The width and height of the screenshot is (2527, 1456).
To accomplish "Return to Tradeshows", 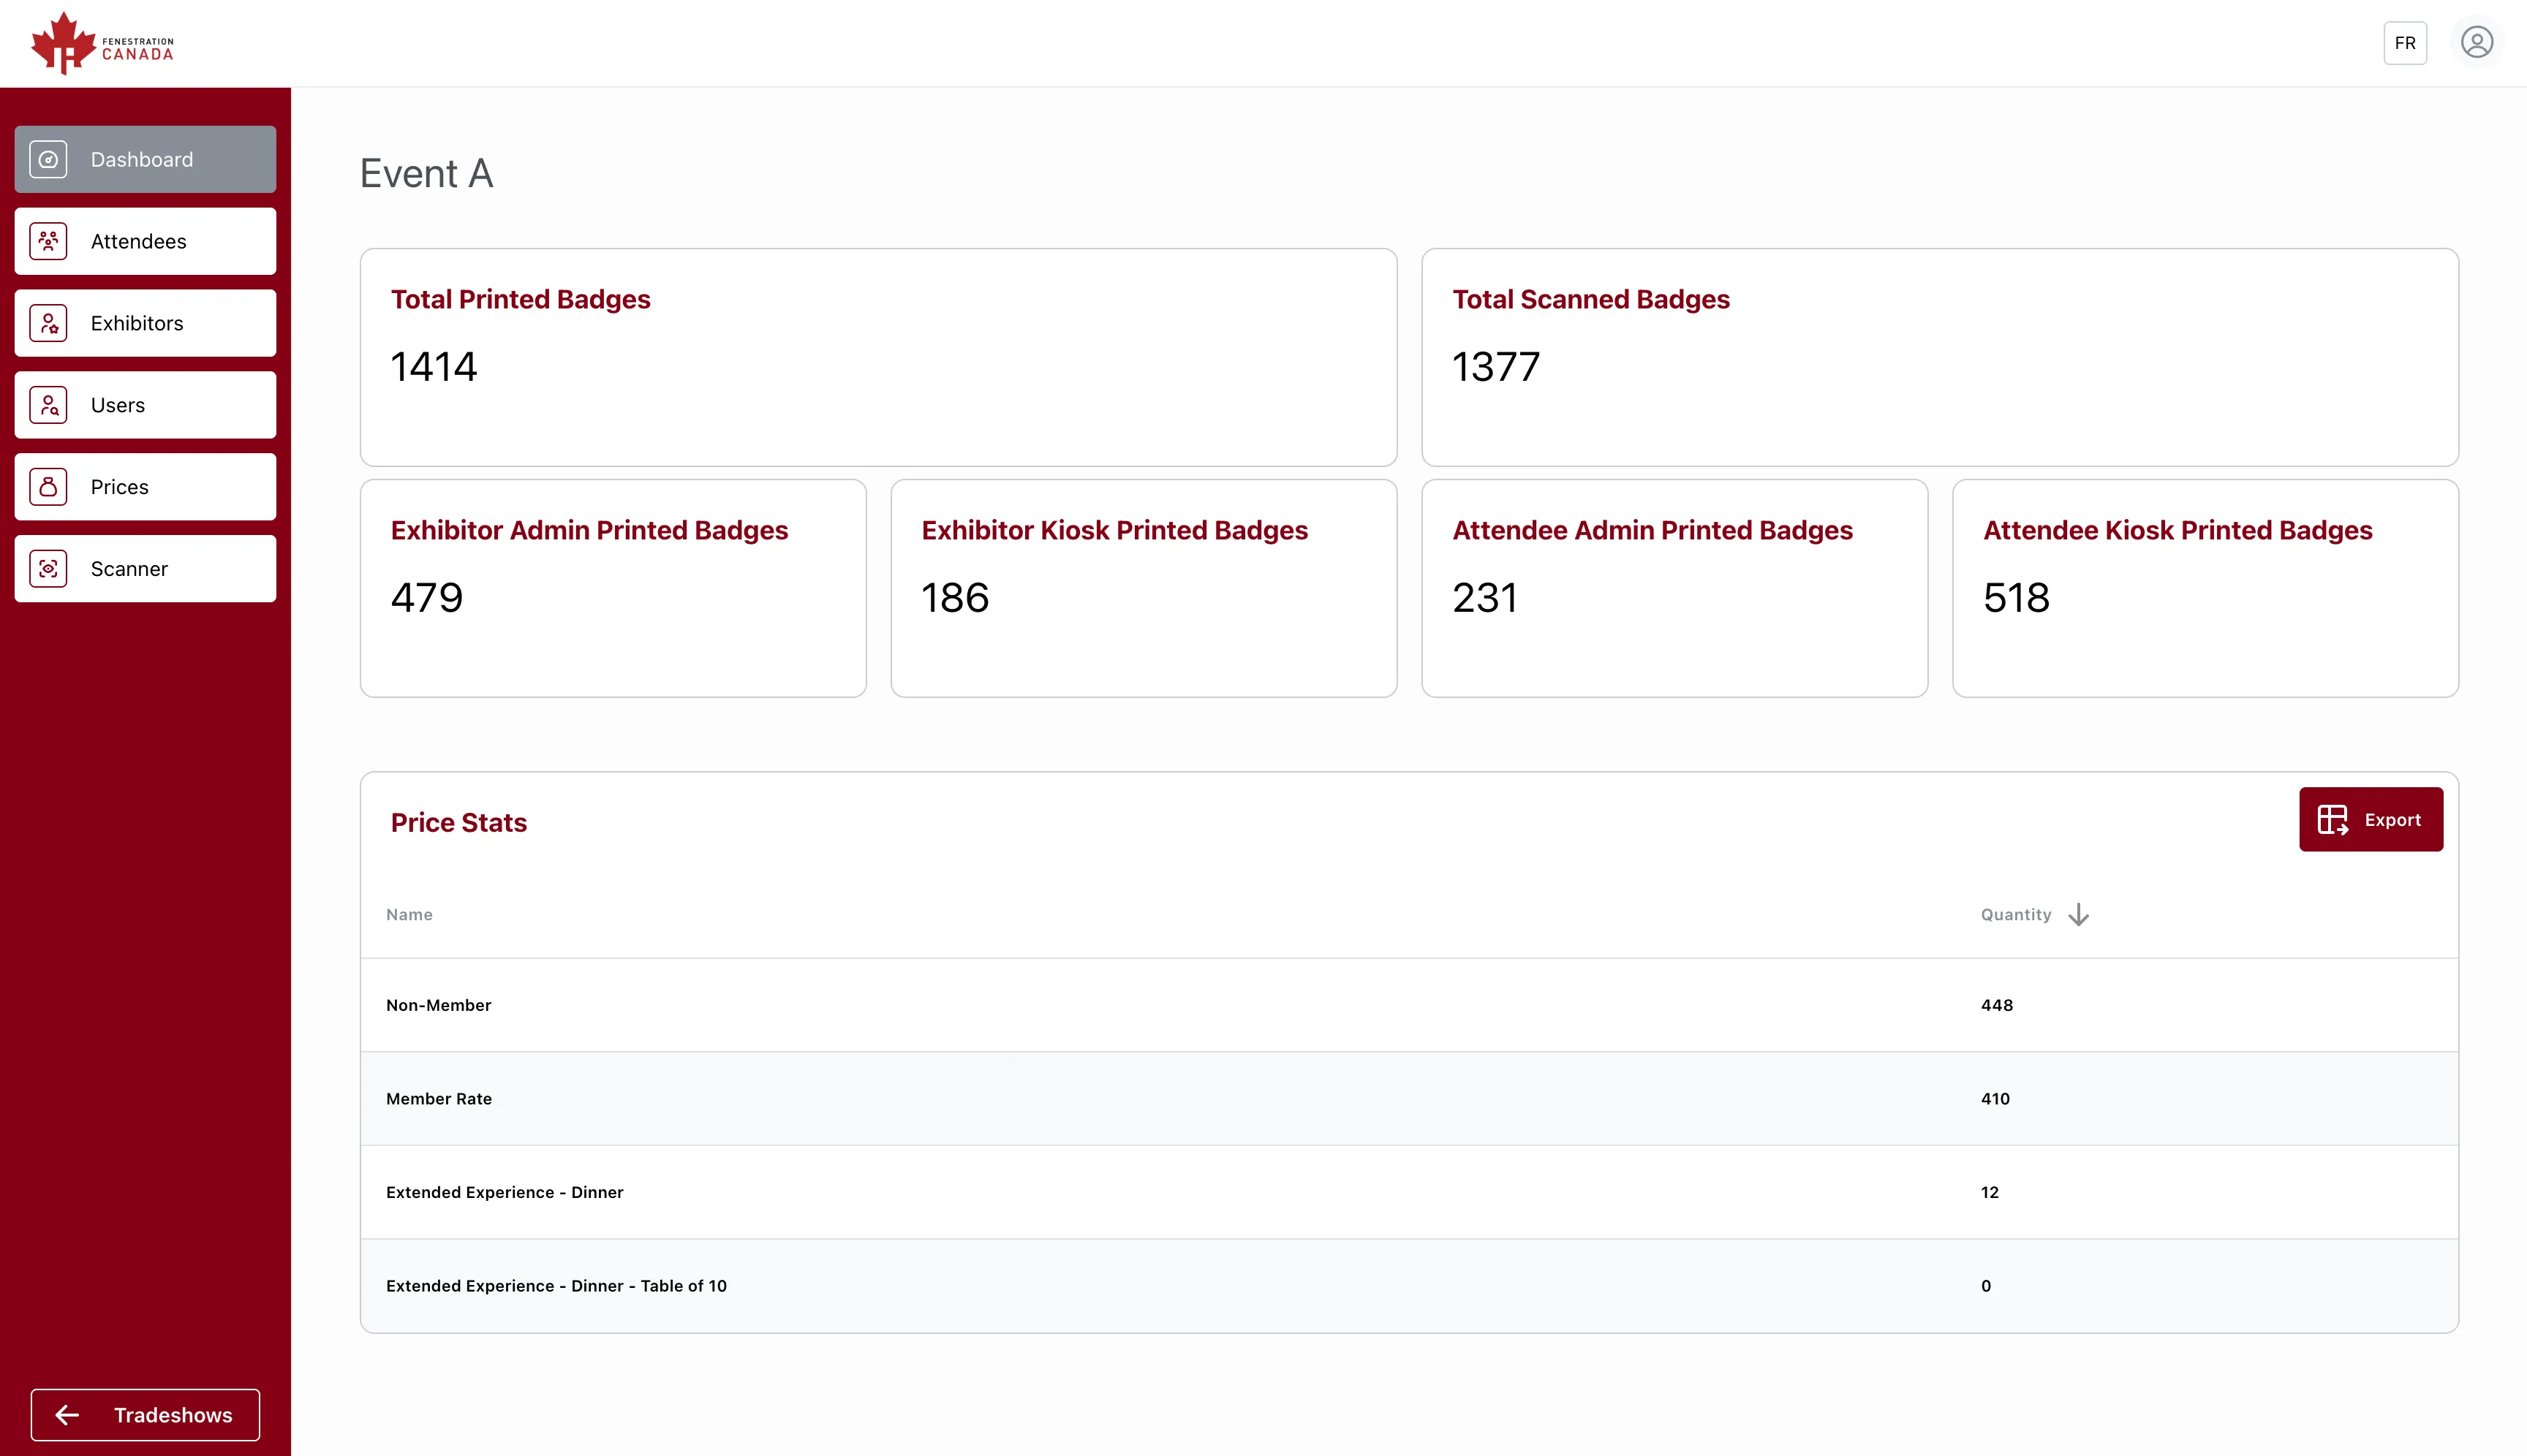I will (145, 1415).
